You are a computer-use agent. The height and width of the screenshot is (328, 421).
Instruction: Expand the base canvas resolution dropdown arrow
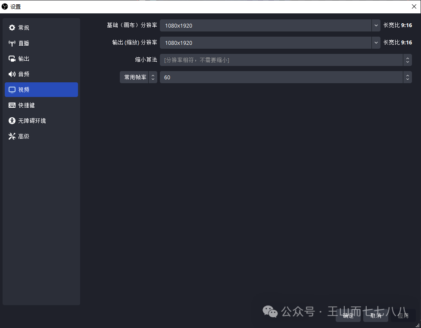[376, 25]
